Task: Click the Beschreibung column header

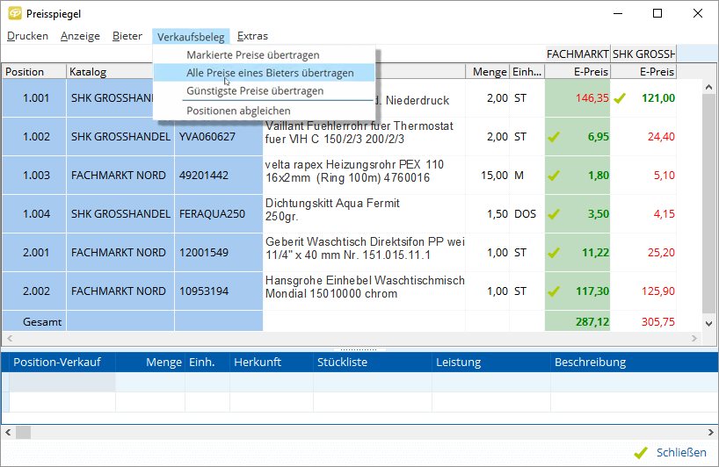Action: click(x=590, y=362)
